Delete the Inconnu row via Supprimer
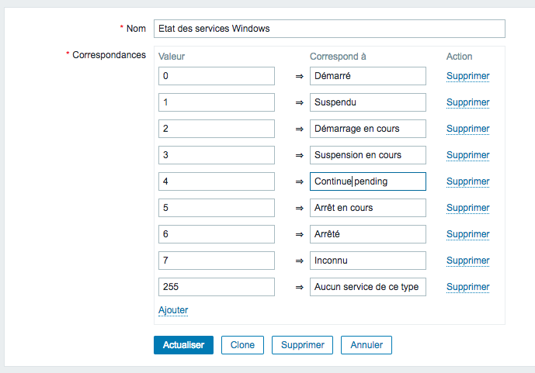 coord(467,261)
